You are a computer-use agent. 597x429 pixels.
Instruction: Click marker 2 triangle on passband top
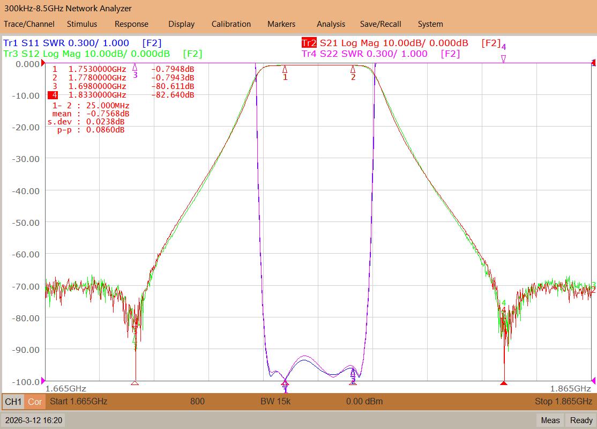click(x=353, y=69)
